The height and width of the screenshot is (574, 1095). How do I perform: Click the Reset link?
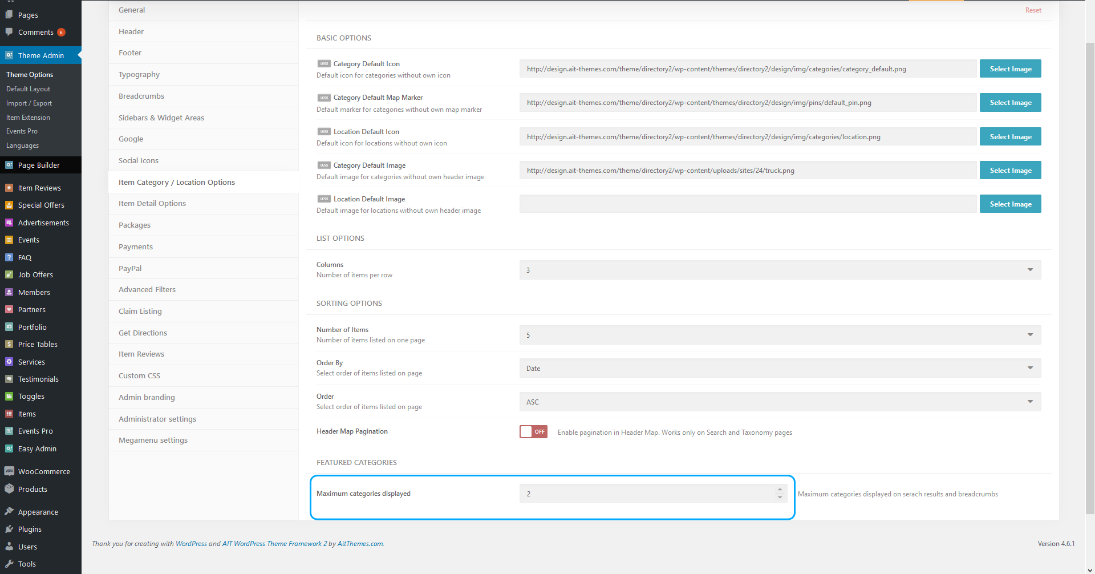point(1033,10)
